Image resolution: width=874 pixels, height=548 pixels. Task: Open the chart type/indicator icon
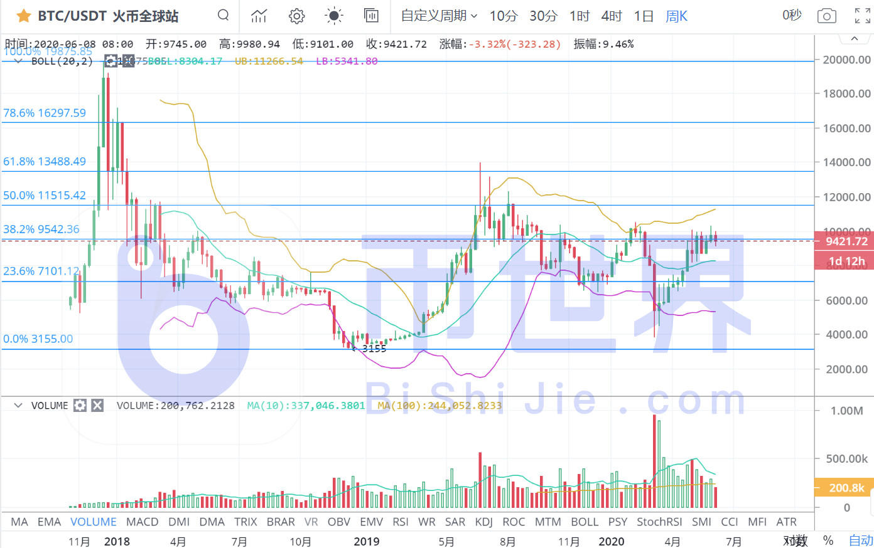click(259, 16)
